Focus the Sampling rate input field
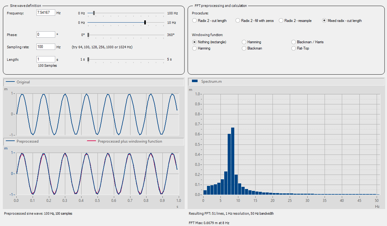The image size is (387, 226). 46,47
